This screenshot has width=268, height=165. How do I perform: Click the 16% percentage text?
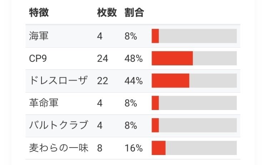134,148
